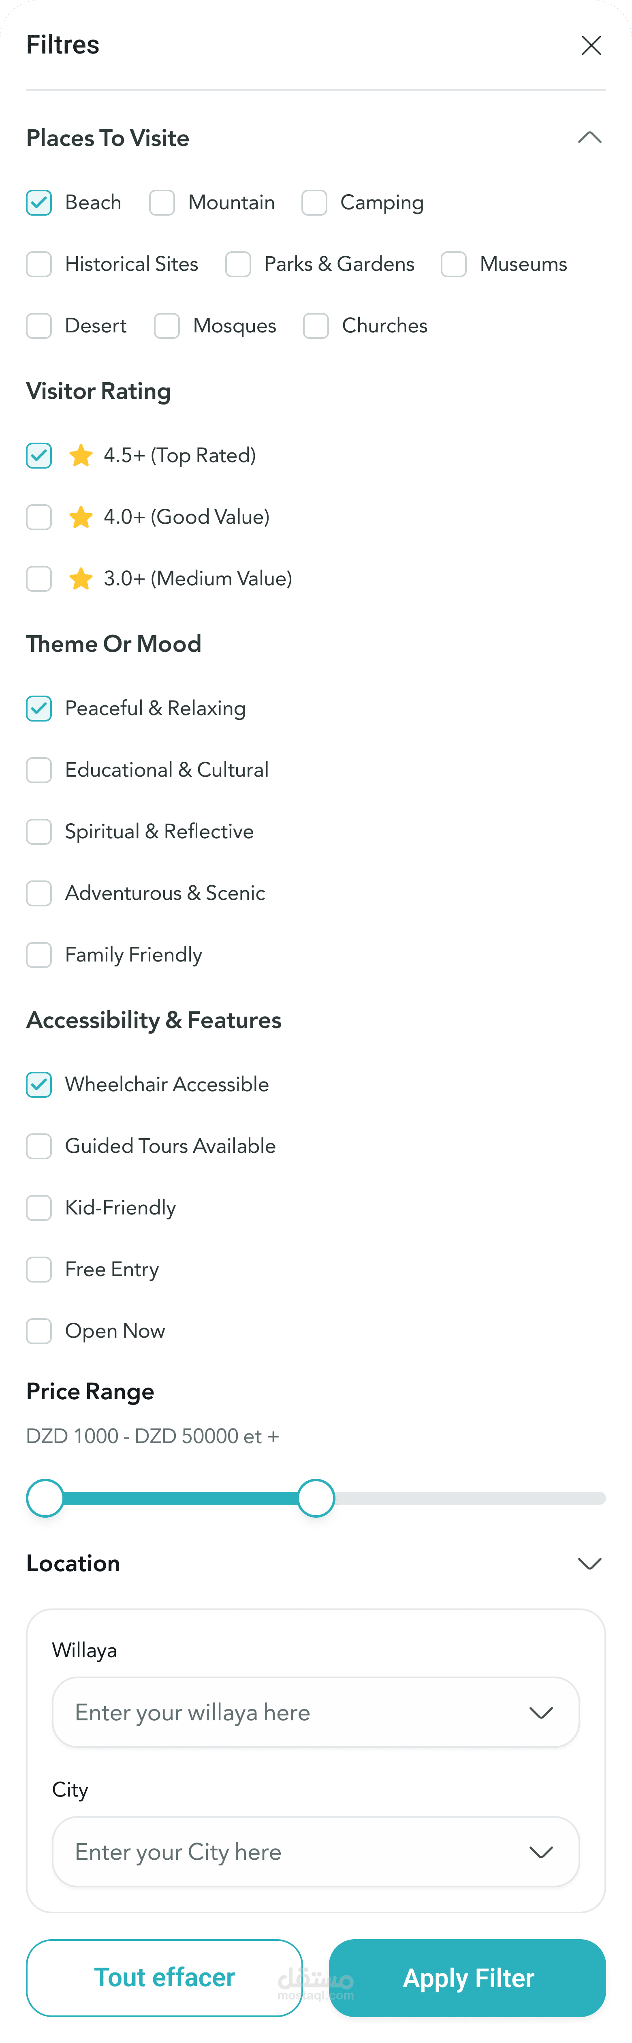This screenshot has width=632, height=2043.
Task: Toggle the Open Now checkbox
Action: point(39,1331)
